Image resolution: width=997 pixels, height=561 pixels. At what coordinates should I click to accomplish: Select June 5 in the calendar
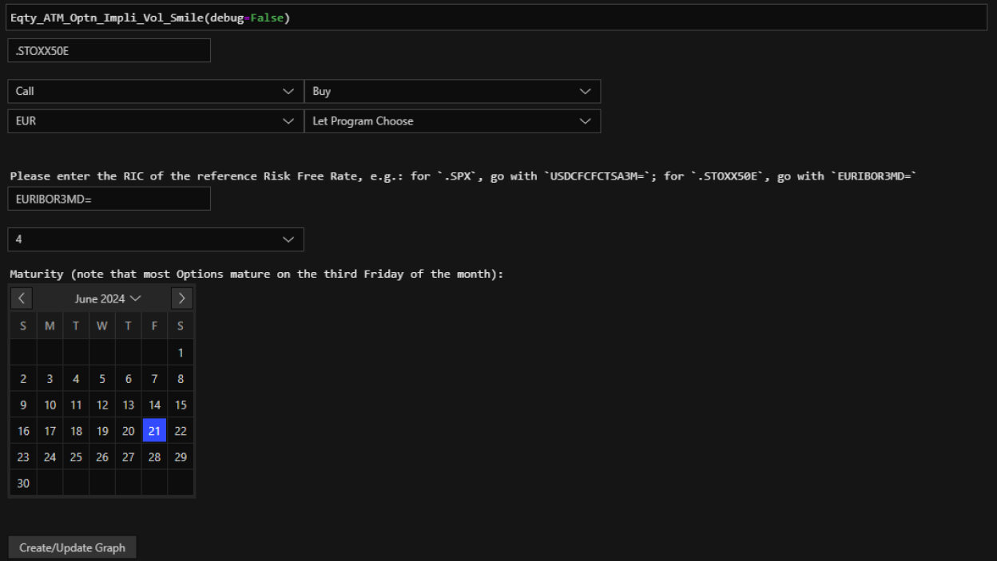point(102,379)
